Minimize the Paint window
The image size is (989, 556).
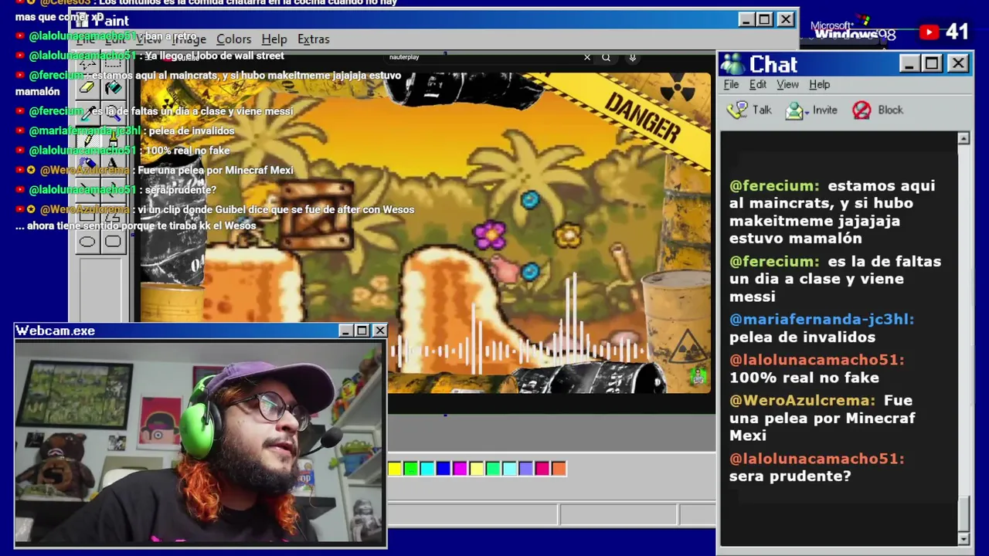pos(745,19)
